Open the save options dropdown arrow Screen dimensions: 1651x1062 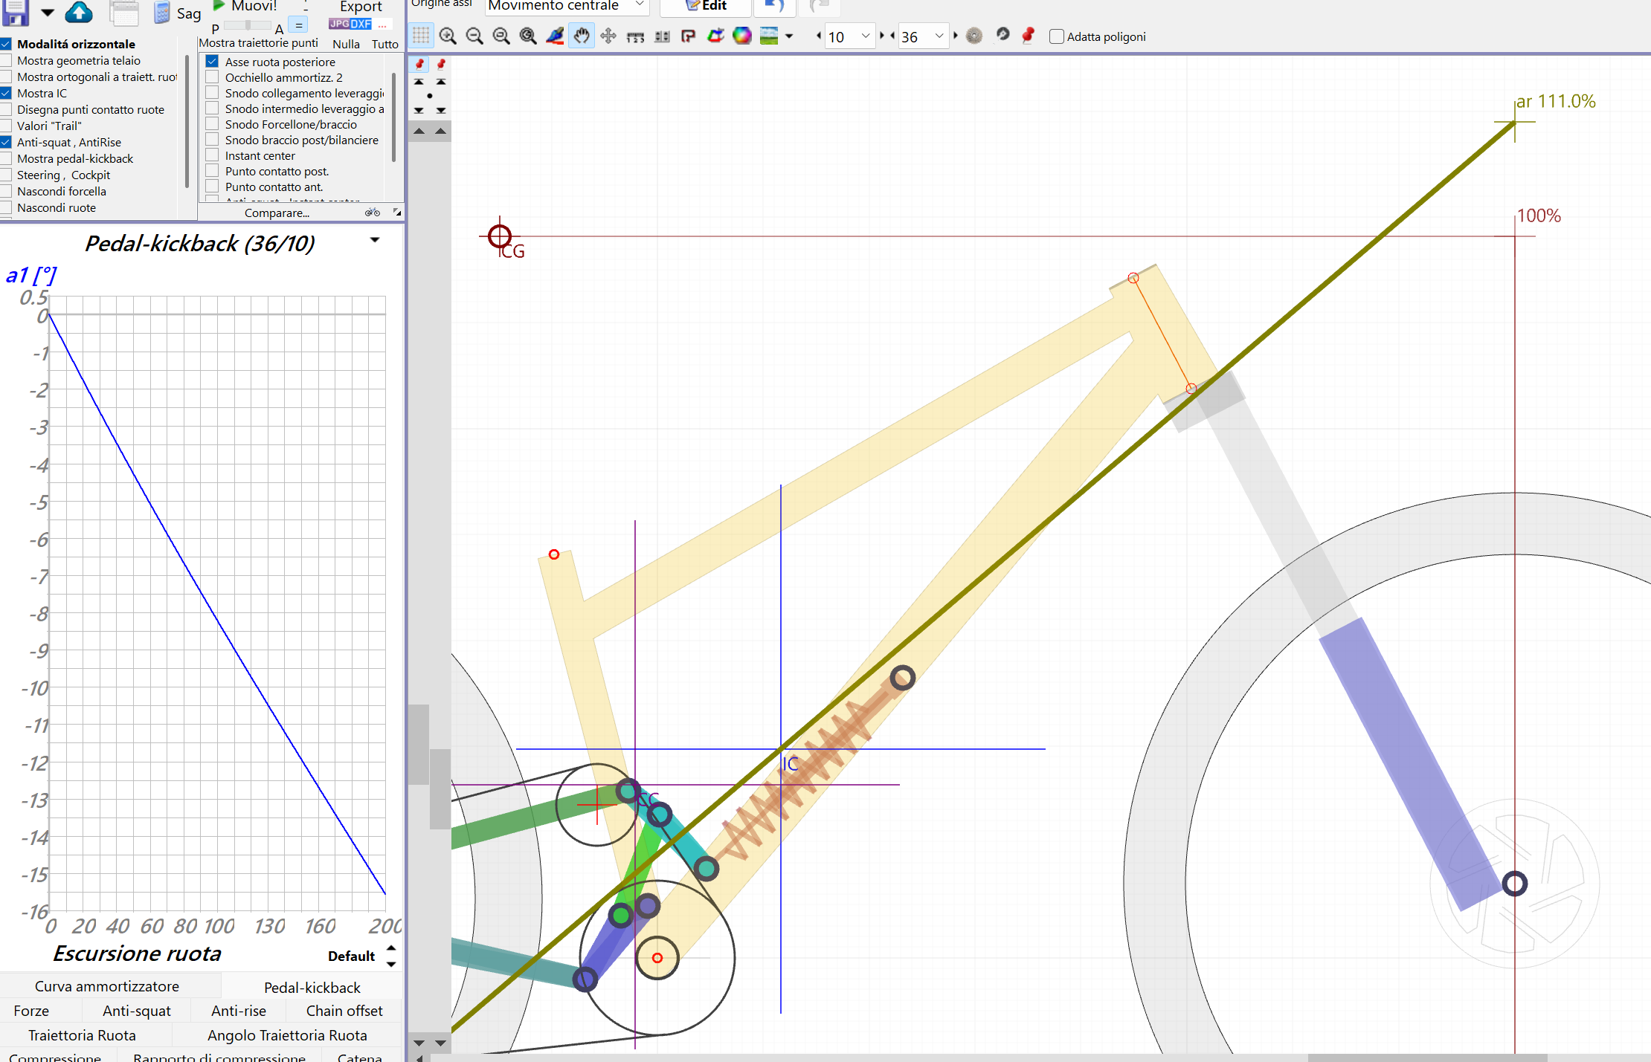pos(48,13)
